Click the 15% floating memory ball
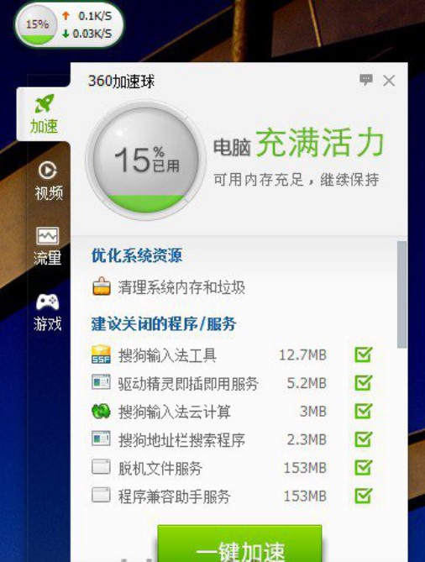The image size is (425, 562). 37,24
